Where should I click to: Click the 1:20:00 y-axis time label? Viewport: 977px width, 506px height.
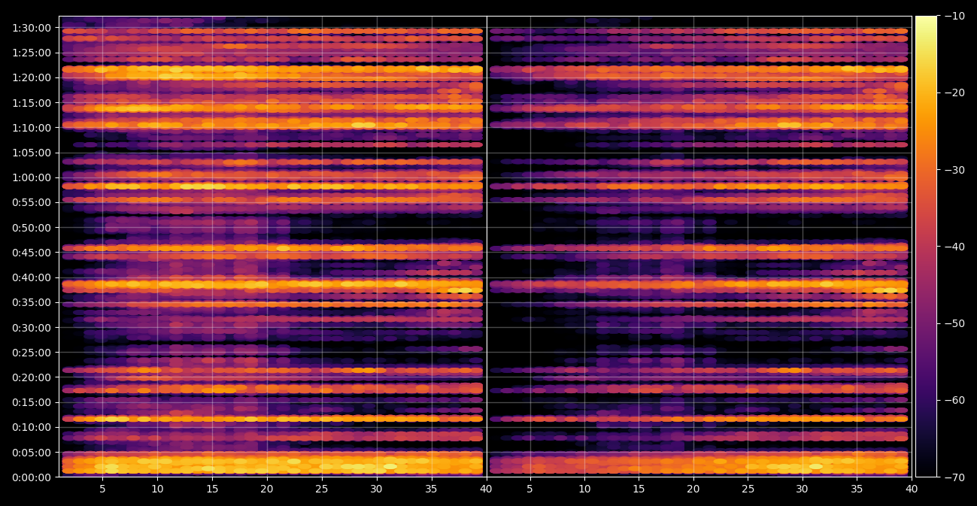pos(32,77)
